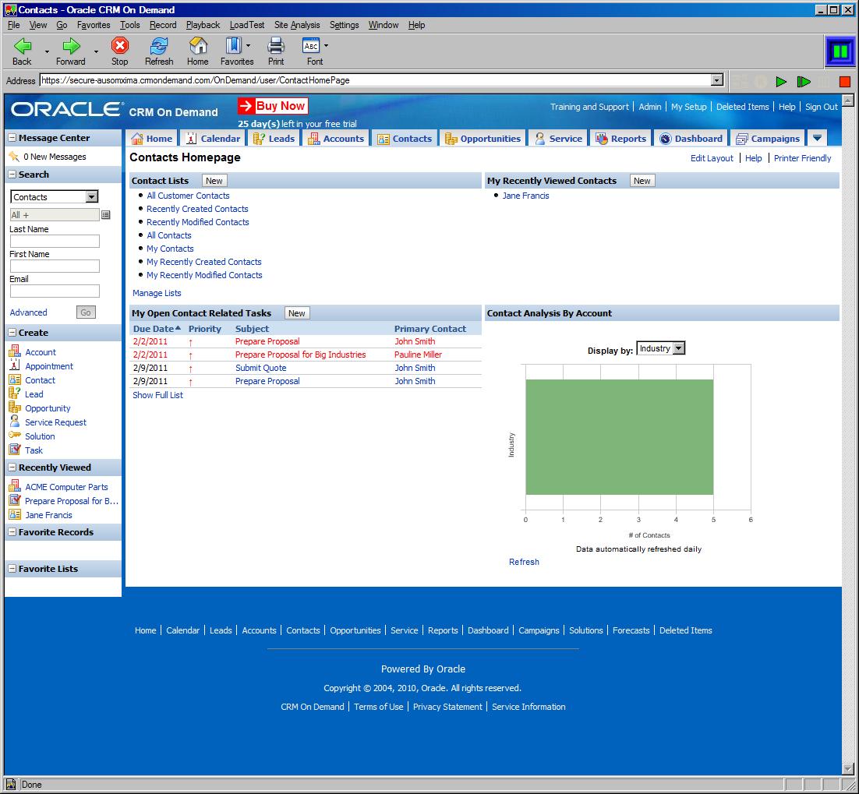This screenshot has width=859, height=794.
Task: Click Sign Out in top header
Action: click(822, 107)
